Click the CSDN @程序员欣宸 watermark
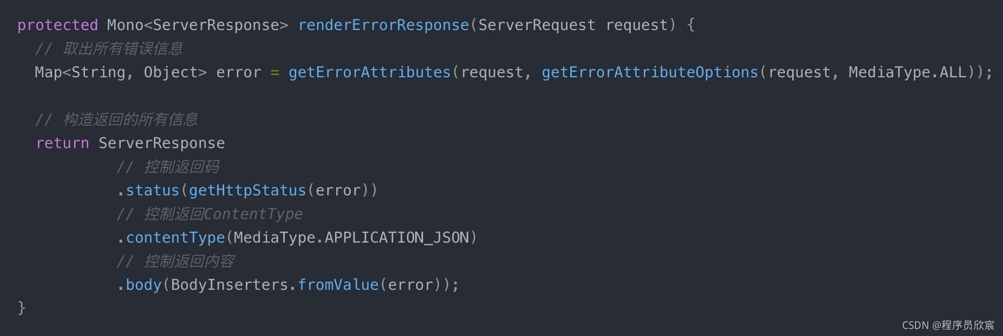1003x336 pixels. (x=948, y=325)
